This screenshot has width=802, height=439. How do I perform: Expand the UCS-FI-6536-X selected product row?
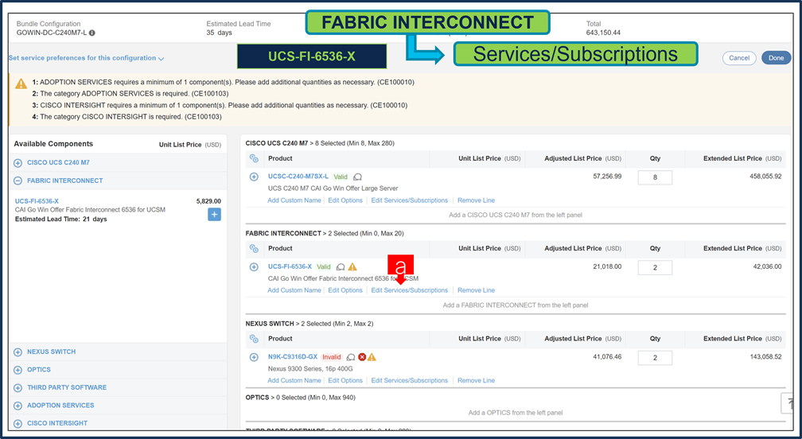point(254,266)
